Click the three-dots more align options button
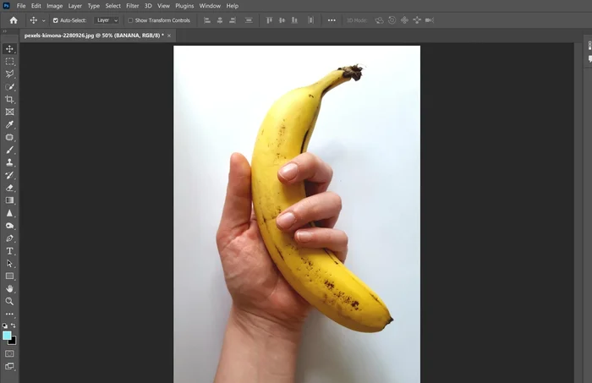592x383 pixels. (332, 20)
